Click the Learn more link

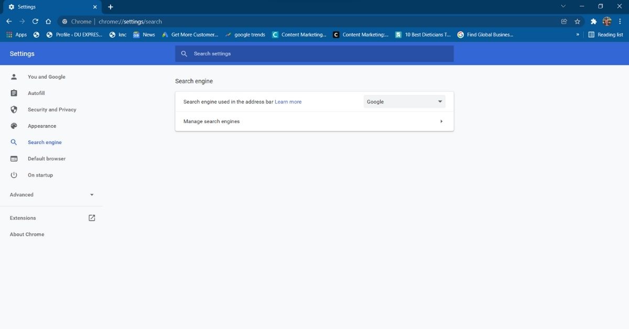288,102
